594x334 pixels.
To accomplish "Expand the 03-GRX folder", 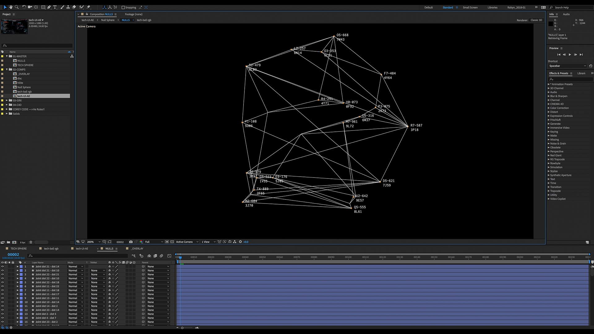I will click(x=7, y=101).
